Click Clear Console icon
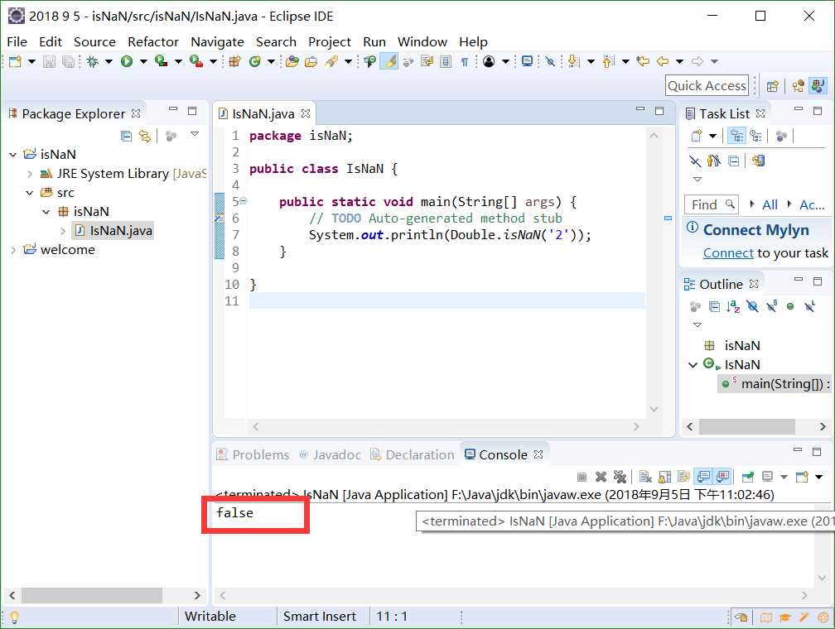This screenshot has height=629, width=835. (x=645, y=477)
